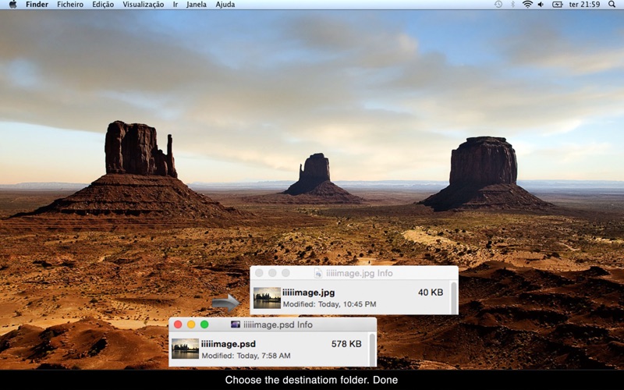Open the Apple menu
This screenshot has width=624, height=390.
point(12,5)
